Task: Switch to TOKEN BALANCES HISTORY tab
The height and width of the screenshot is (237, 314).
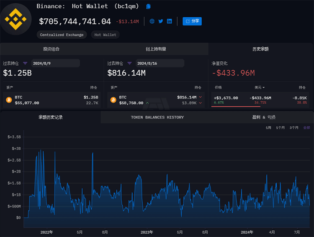Action: tap(157, 117)
